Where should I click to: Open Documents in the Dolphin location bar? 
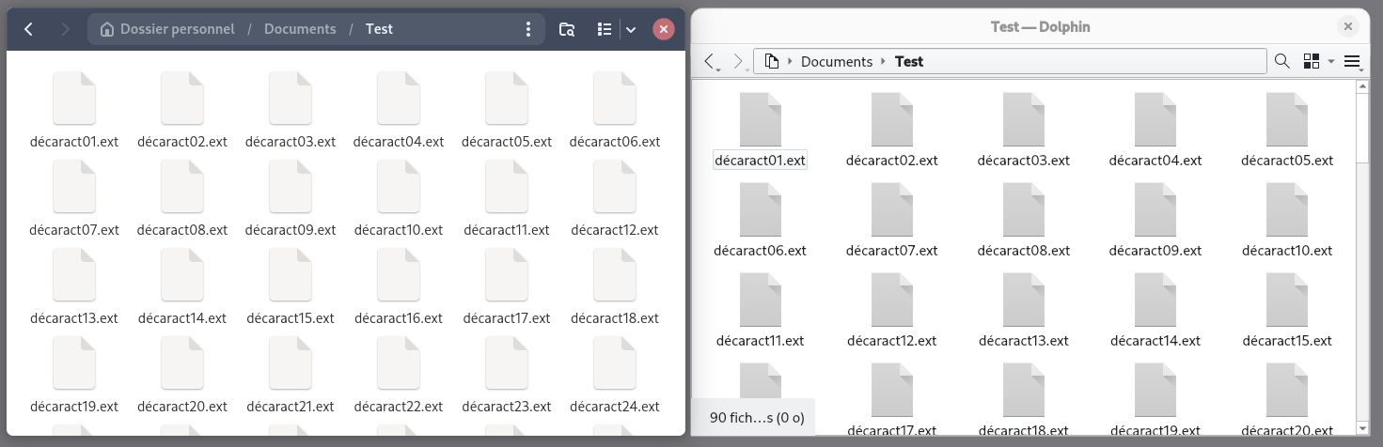pos(837,62)
